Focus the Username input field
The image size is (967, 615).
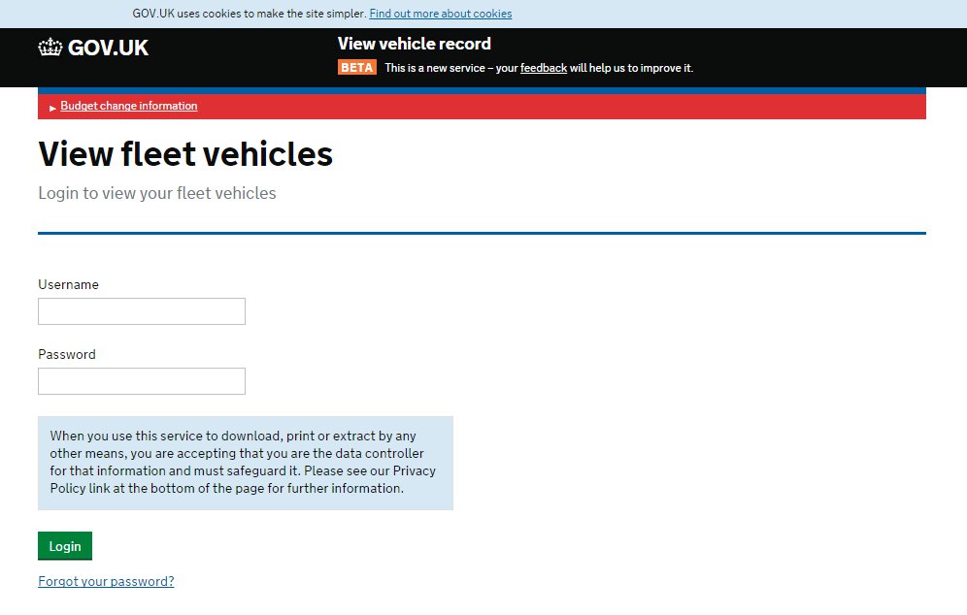click(x=142, y=311)
